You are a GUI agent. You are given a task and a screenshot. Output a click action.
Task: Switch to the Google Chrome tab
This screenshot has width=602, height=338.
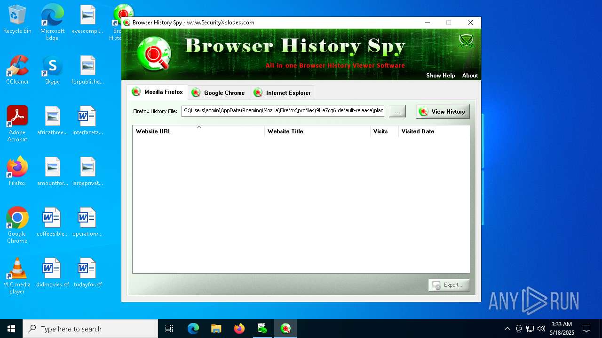[x=218, y=93]
